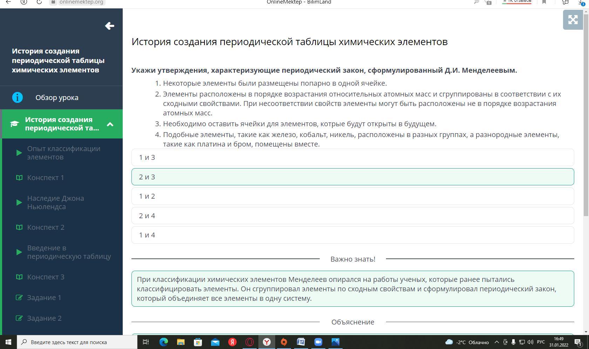The image size is (589, 349).
Task: Open Microsoft Edge from the taskbar
Action: pos(164,342)
